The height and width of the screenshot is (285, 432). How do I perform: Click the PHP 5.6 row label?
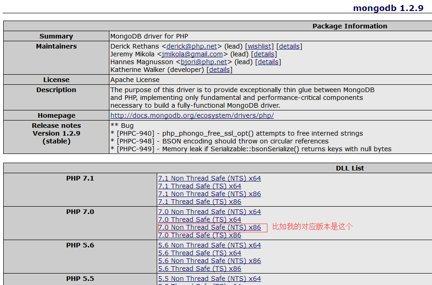(80, 245)
